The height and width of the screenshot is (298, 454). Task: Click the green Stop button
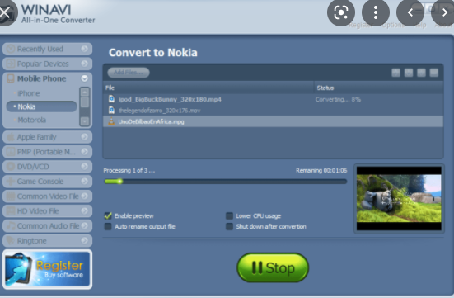click(x=273, y=267)
